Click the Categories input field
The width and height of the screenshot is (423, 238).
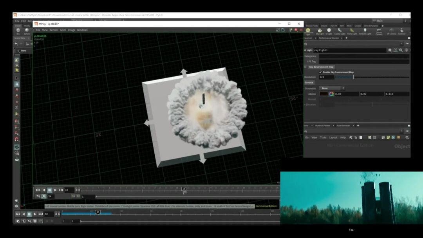pyautogui.click(x=364, y=56)
